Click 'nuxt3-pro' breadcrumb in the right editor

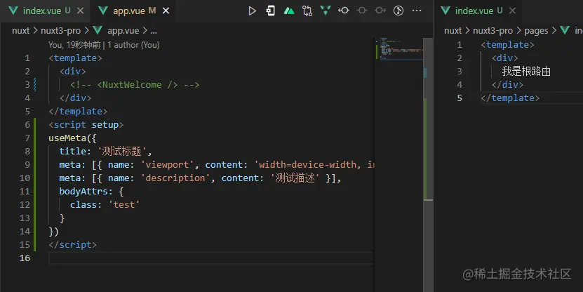tap(492, 30)
